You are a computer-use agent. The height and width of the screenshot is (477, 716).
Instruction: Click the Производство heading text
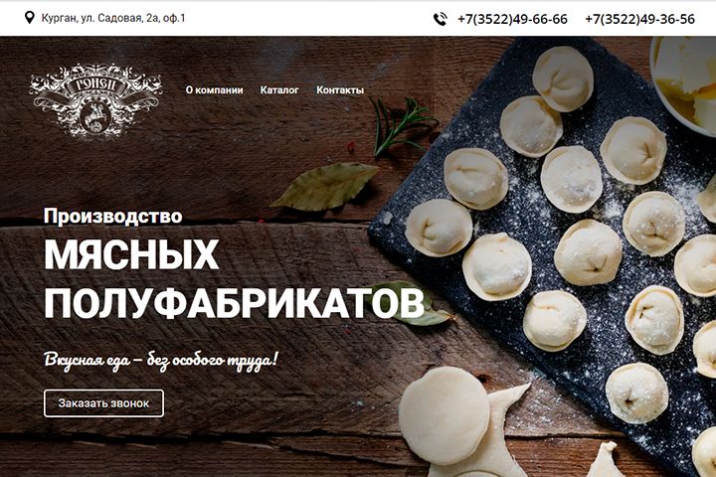pos(112,216)
